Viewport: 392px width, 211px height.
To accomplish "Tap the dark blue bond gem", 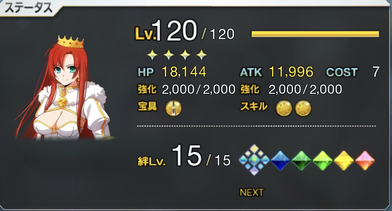I will tap(280, 160).
